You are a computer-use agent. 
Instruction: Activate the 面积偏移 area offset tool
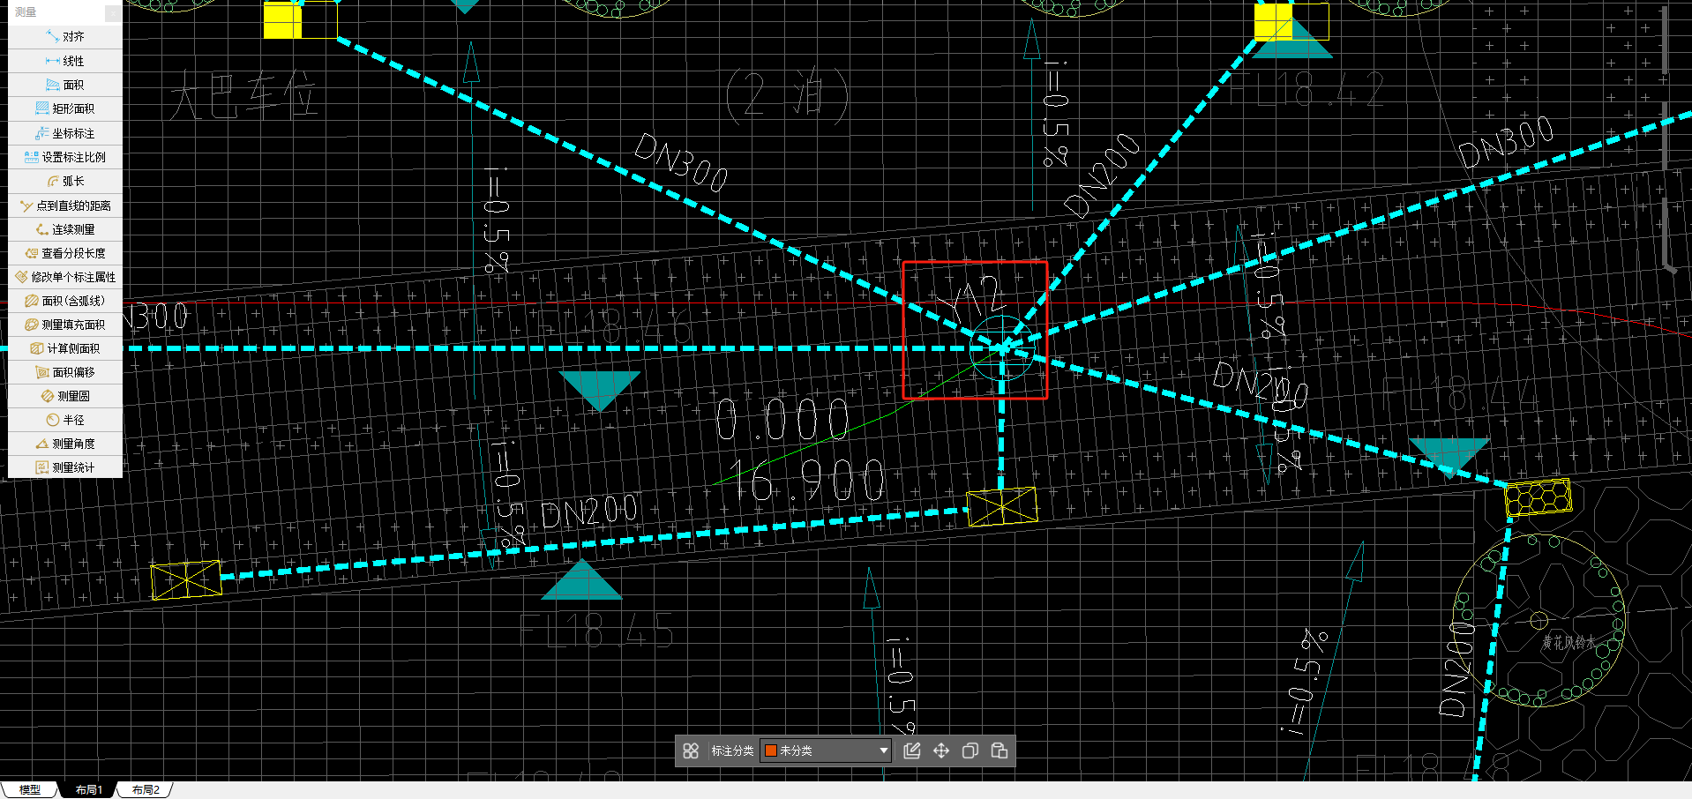[x=65, y=372]
